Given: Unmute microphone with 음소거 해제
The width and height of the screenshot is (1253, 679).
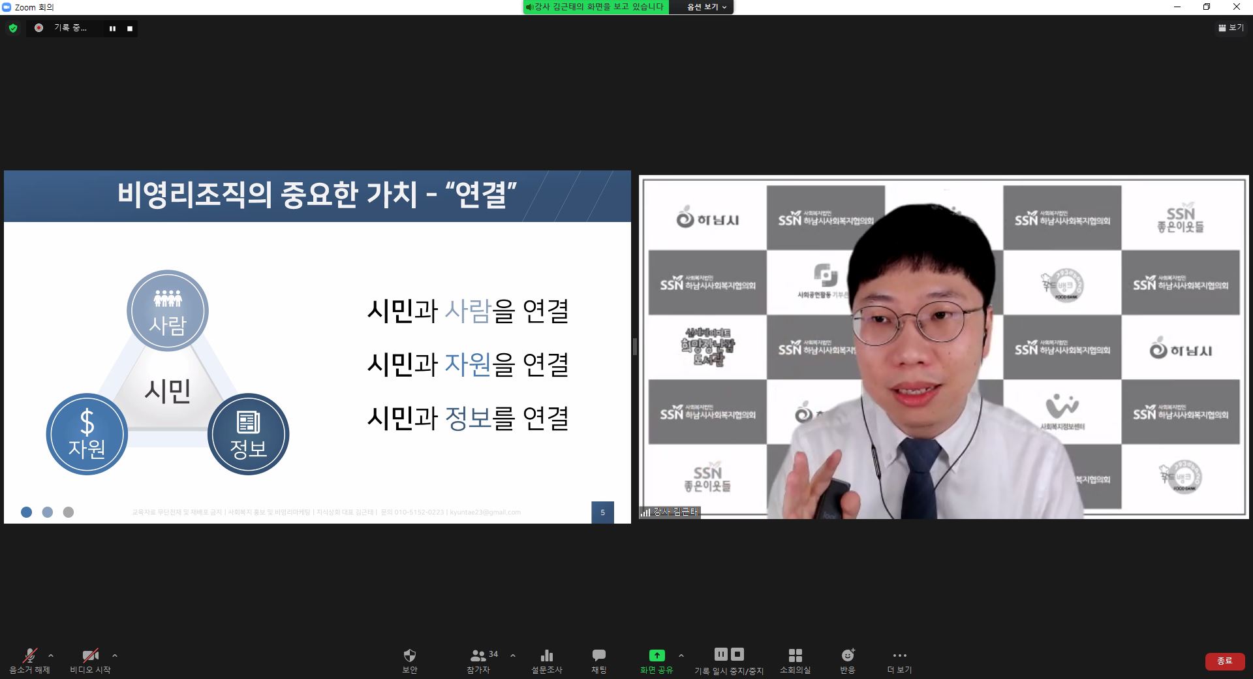Looking at the screenshot, I should 29,660.
